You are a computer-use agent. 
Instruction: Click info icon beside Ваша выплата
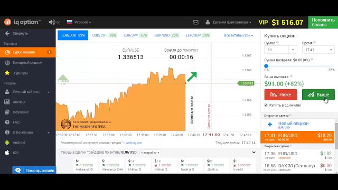click(291, 76)
